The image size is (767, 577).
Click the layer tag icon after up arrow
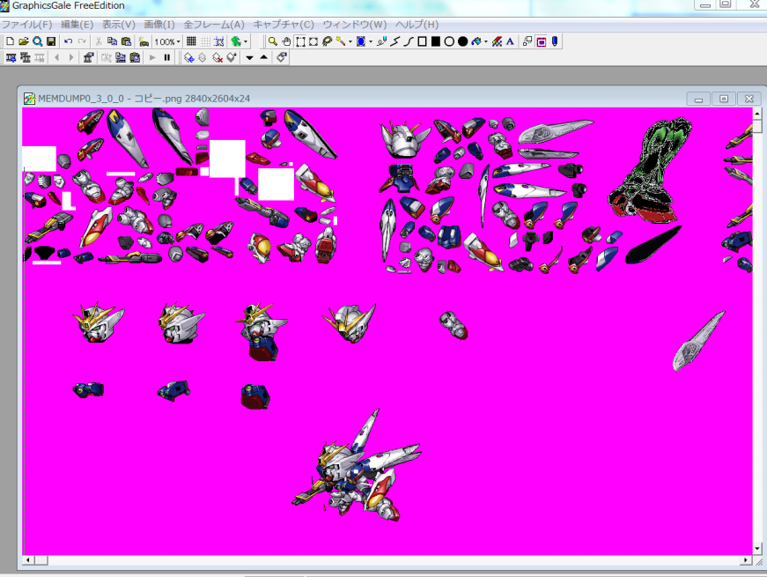281,58
